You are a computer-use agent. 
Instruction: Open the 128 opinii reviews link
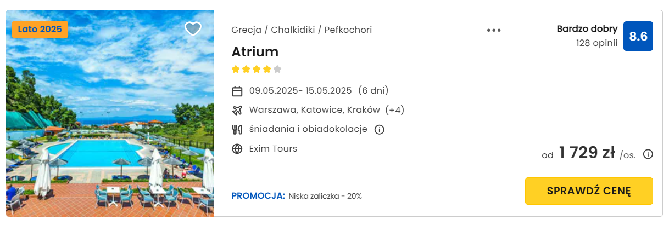coord(596,43)
